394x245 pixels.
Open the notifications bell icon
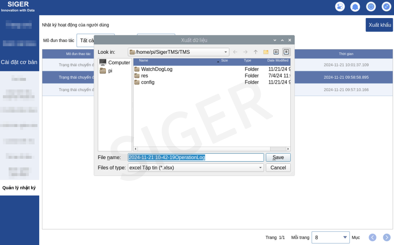355,6
